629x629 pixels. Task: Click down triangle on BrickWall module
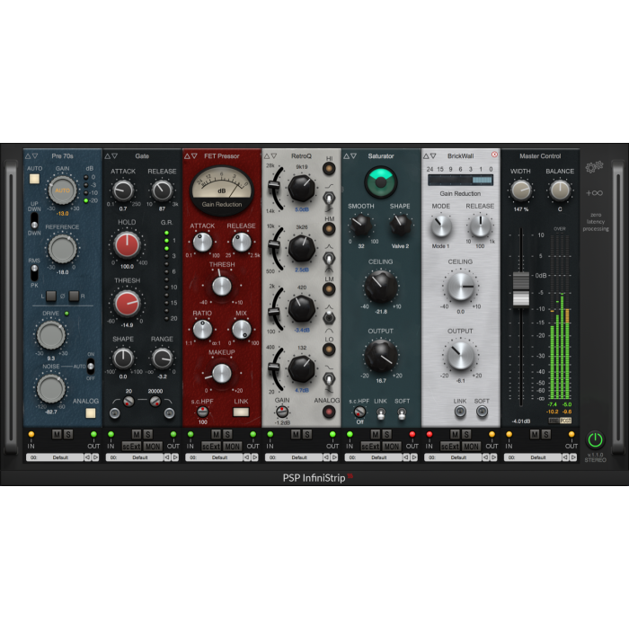coord(433,156)
